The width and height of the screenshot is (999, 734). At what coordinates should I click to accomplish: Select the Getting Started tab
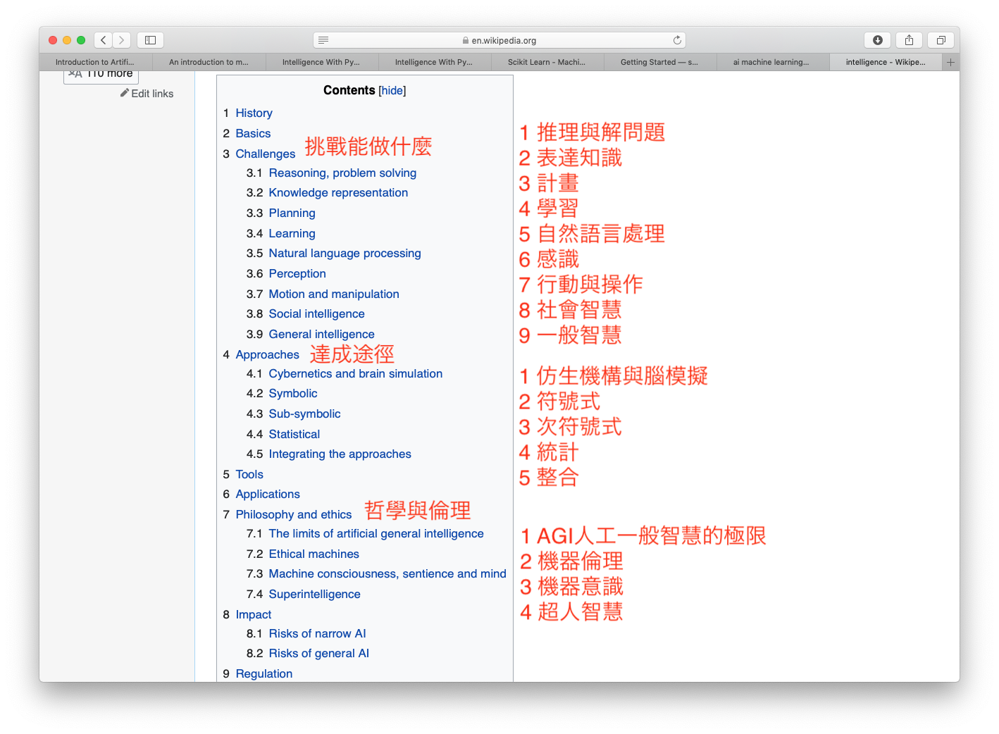[659, 62]
